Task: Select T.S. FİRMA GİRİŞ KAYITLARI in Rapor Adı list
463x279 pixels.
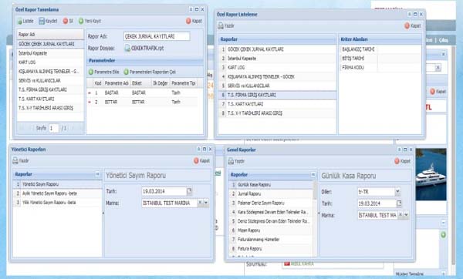Action: pos(50,89)
